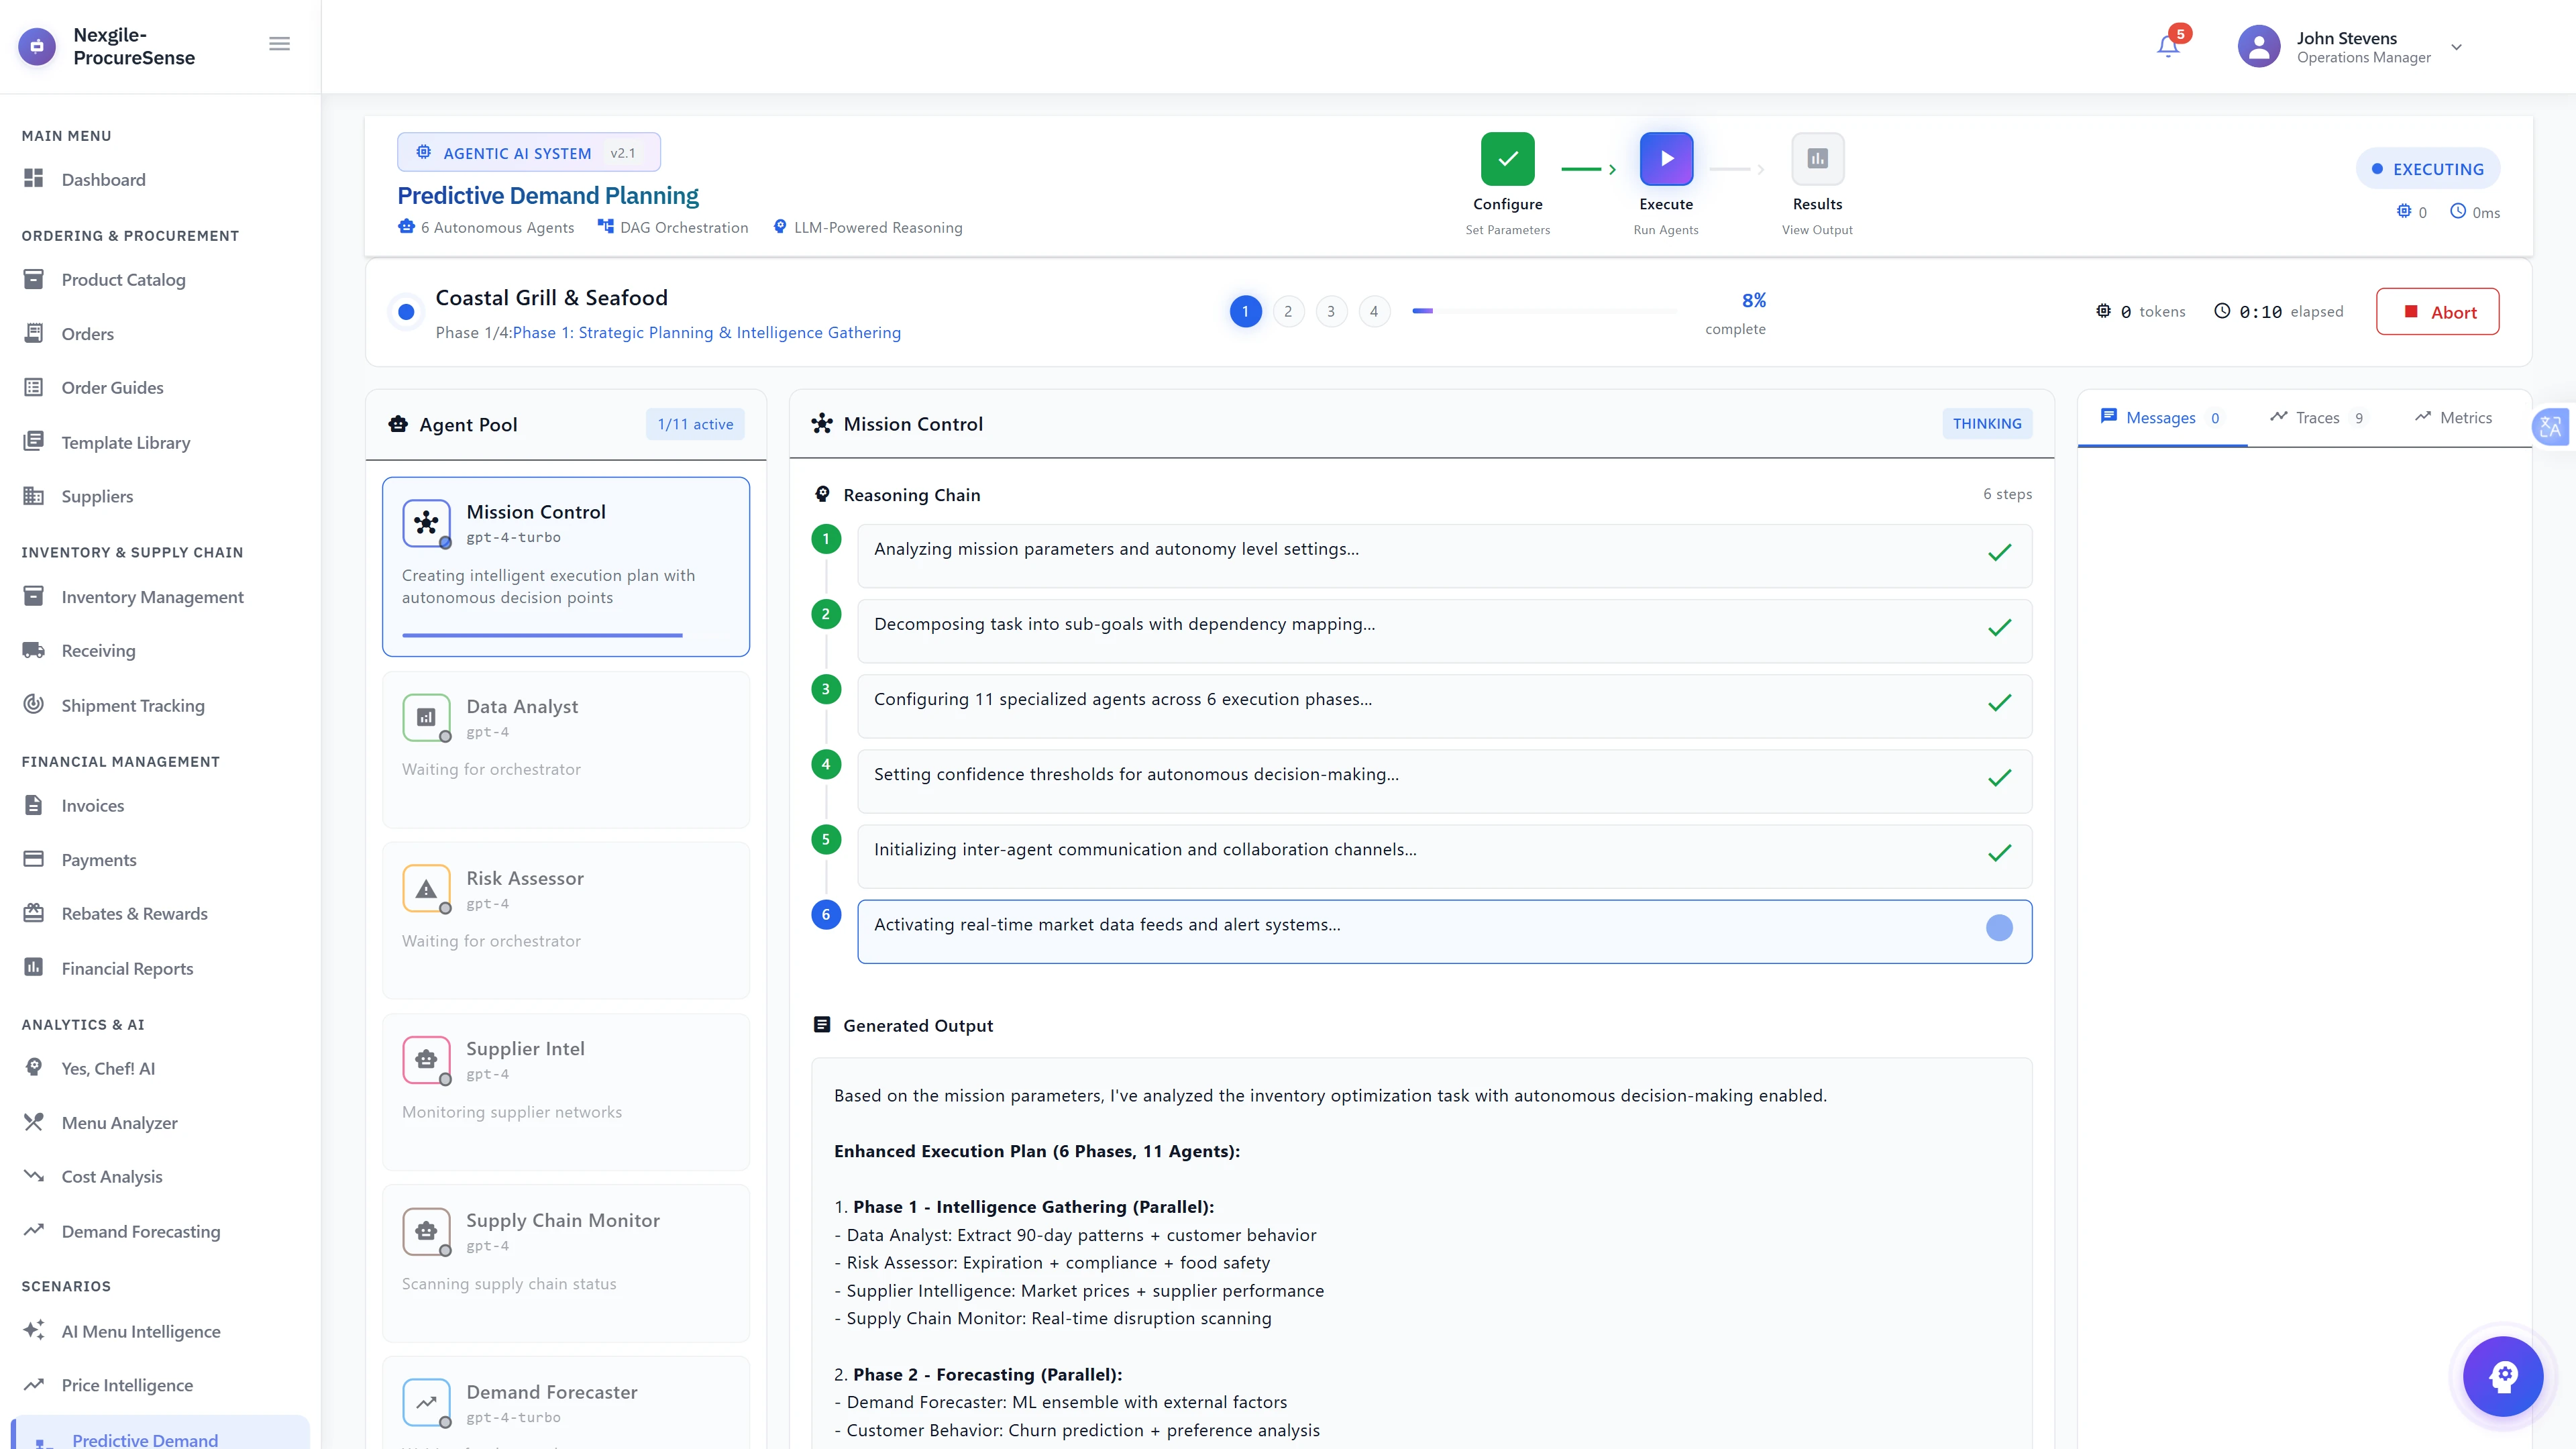
Task: Select the Mission Control agent icon
Action: [426, 523]
